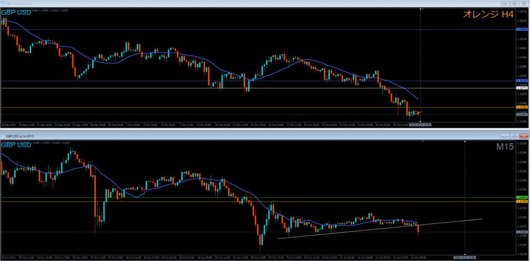
Task: Click the H4 chart window's title bar icon
Action: tap(3, 3)
